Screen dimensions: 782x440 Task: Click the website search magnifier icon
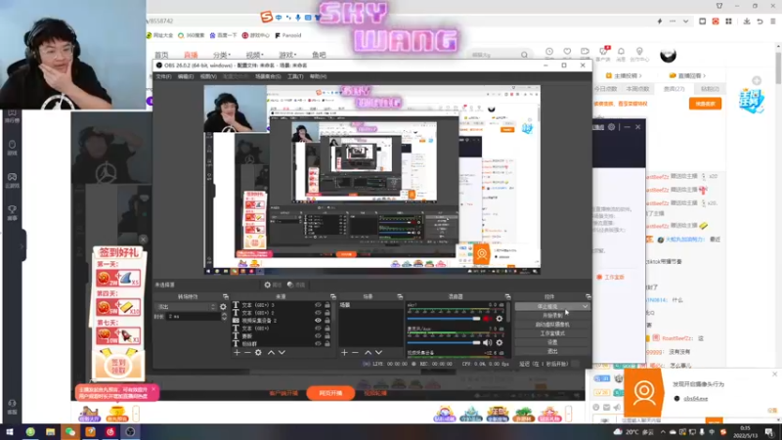524,55
